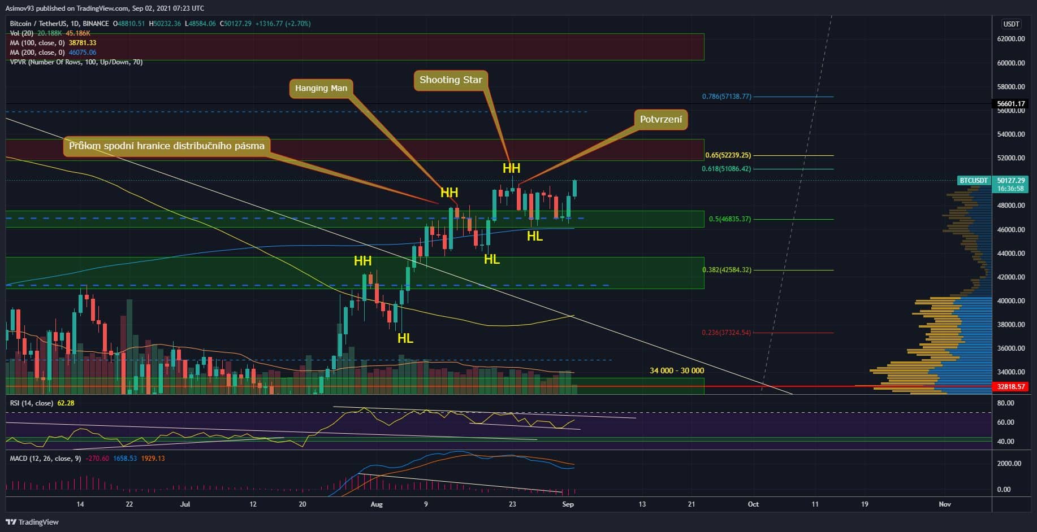Image resolution: width=1037 pixels, height=532 pixels.
Task: Click the 44000.00 price axis label
Action: click(x=1011, y=254)
